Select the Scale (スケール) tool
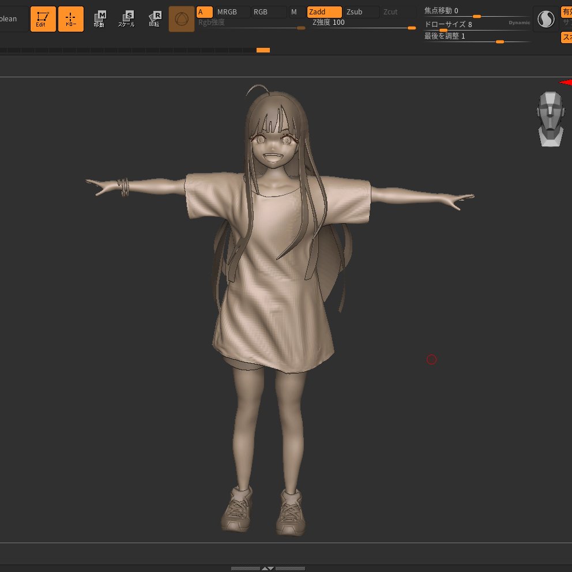 click(x=127, y=19)
